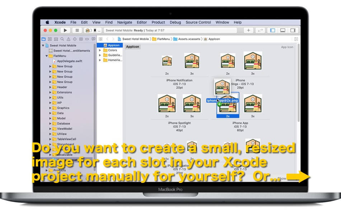
Task: Open the Report navigator speech icon
Action: [93, 39]
